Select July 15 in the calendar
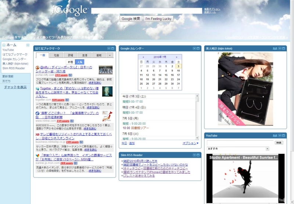The height and width of the screenshot is (204, 294). coord(166,75)
